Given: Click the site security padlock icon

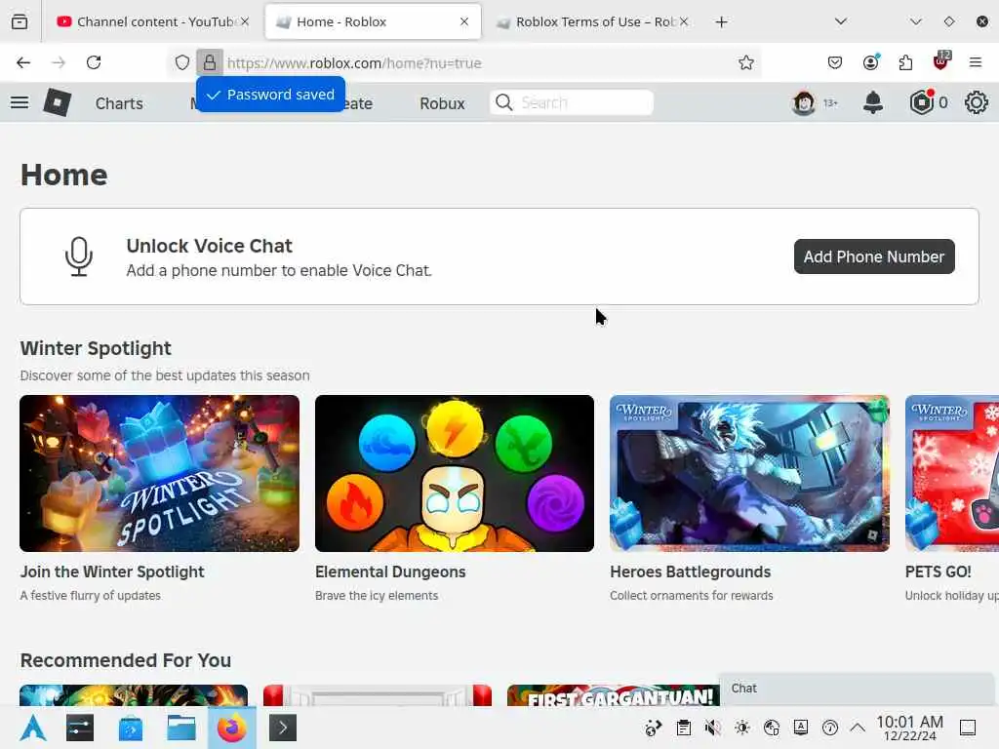Looking at the screenshot, I should click(x=209, y=62).
